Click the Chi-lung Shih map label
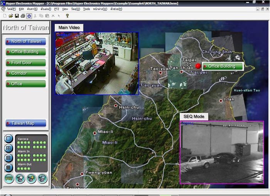This screenshot has width=270, height=196. (x=217, y=52)
